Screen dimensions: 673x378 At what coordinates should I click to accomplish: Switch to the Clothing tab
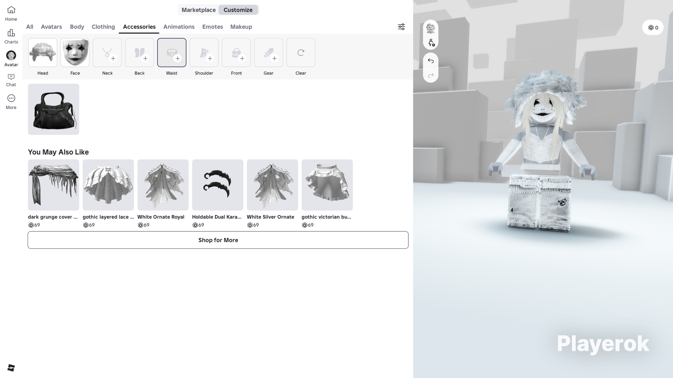[103, 27]
